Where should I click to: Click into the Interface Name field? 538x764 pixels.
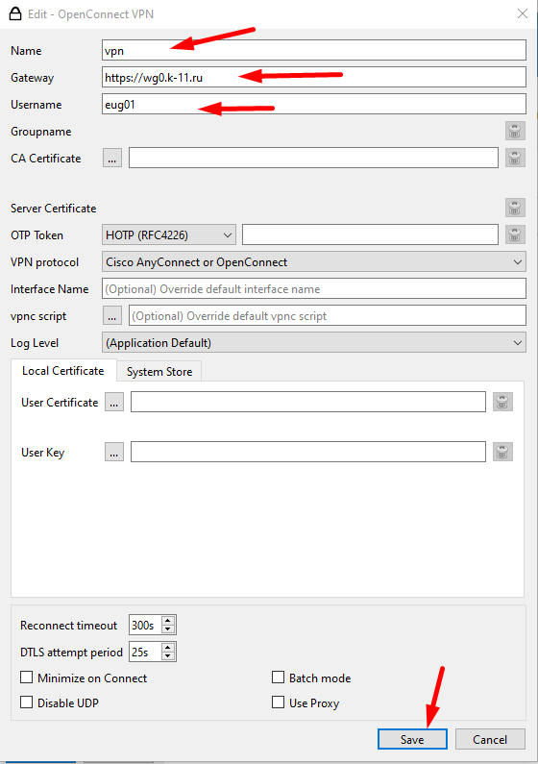click(314, 288)
